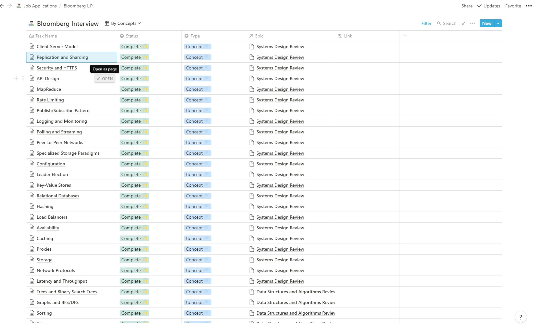Open the Updates menu

coord(489,6)
